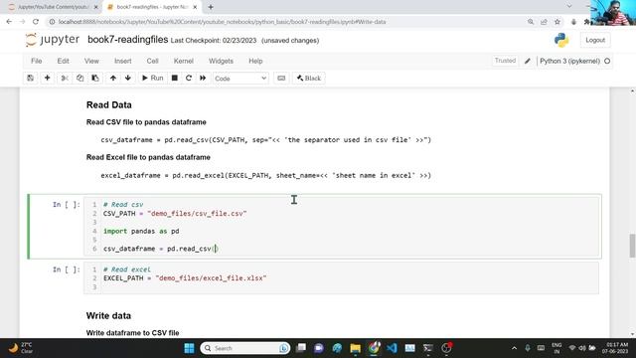
Task: Open the Edit menu
Action: pos(63,61)
